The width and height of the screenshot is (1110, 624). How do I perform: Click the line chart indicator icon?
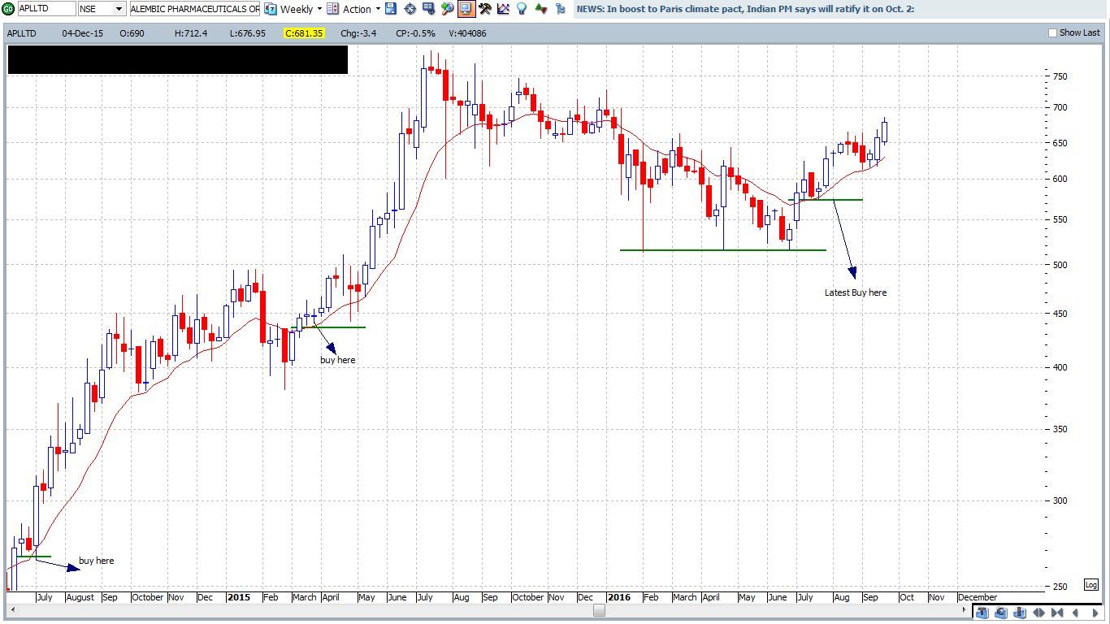click(x=503, y=9)
